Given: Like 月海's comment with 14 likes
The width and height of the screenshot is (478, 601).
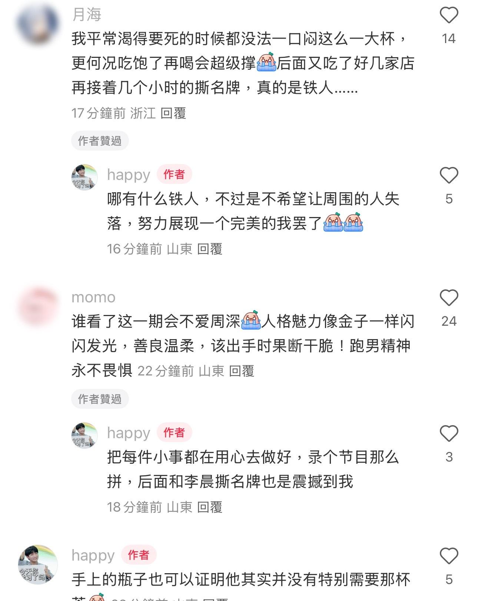Looking at the screenshot, I should tap(449, 15).
